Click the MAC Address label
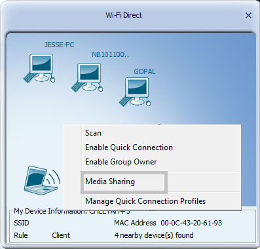260x249 pixels. tap(135, 223)
